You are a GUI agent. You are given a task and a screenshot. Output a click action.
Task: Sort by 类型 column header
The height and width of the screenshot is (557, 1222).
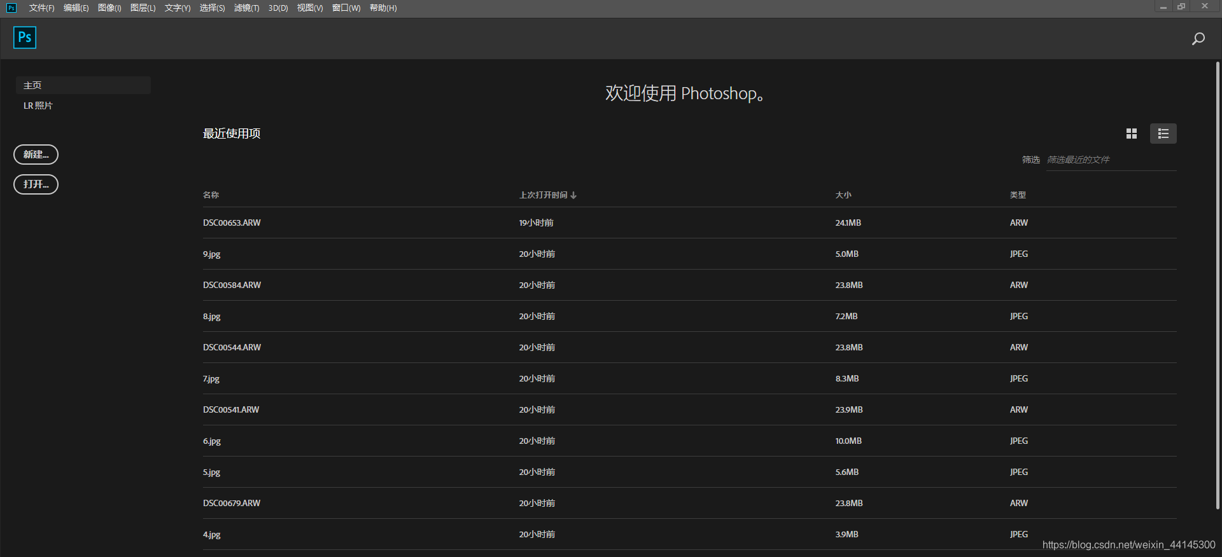click(1018, 195)
